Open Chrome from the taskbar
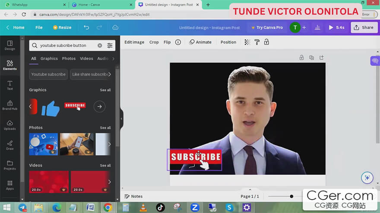This screenshot has height=213, width=380. [108, 207]
